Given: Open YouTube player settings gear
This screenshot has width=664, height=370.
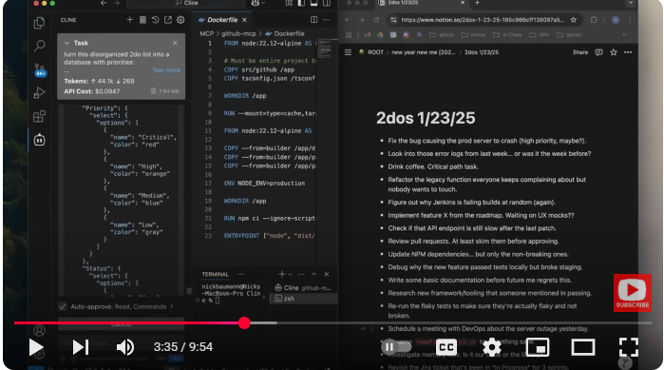Looking at the screenshot, I should 492,347.
